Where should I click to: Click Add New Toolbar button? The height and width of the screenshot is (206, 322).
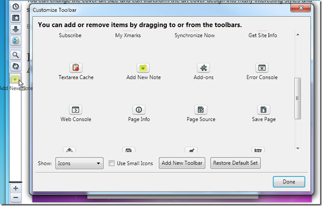click(182, 163)
